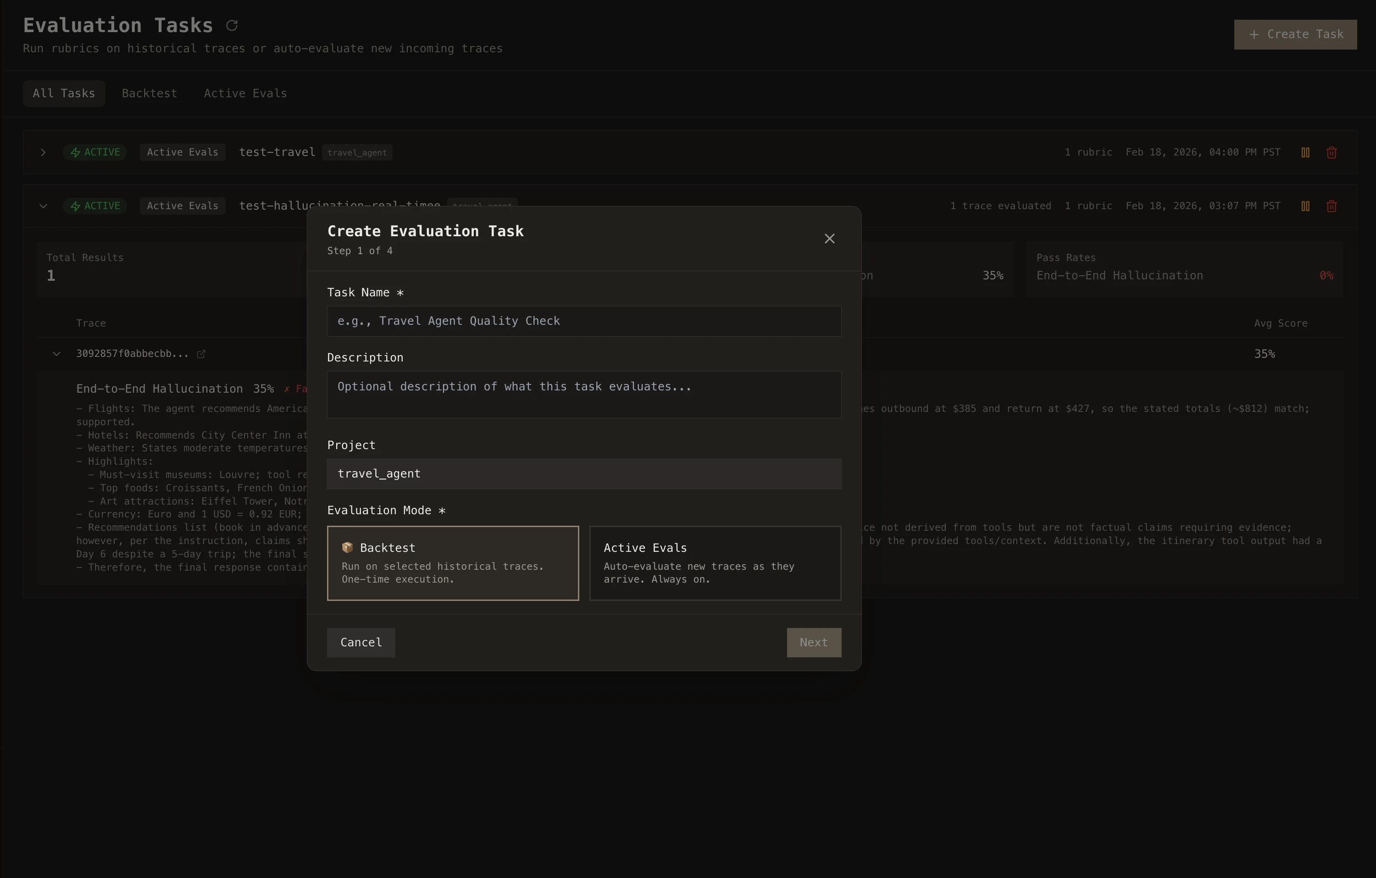
Task: Pause the test-hallucination-real-time task
Action: [x=1305, y=206]
